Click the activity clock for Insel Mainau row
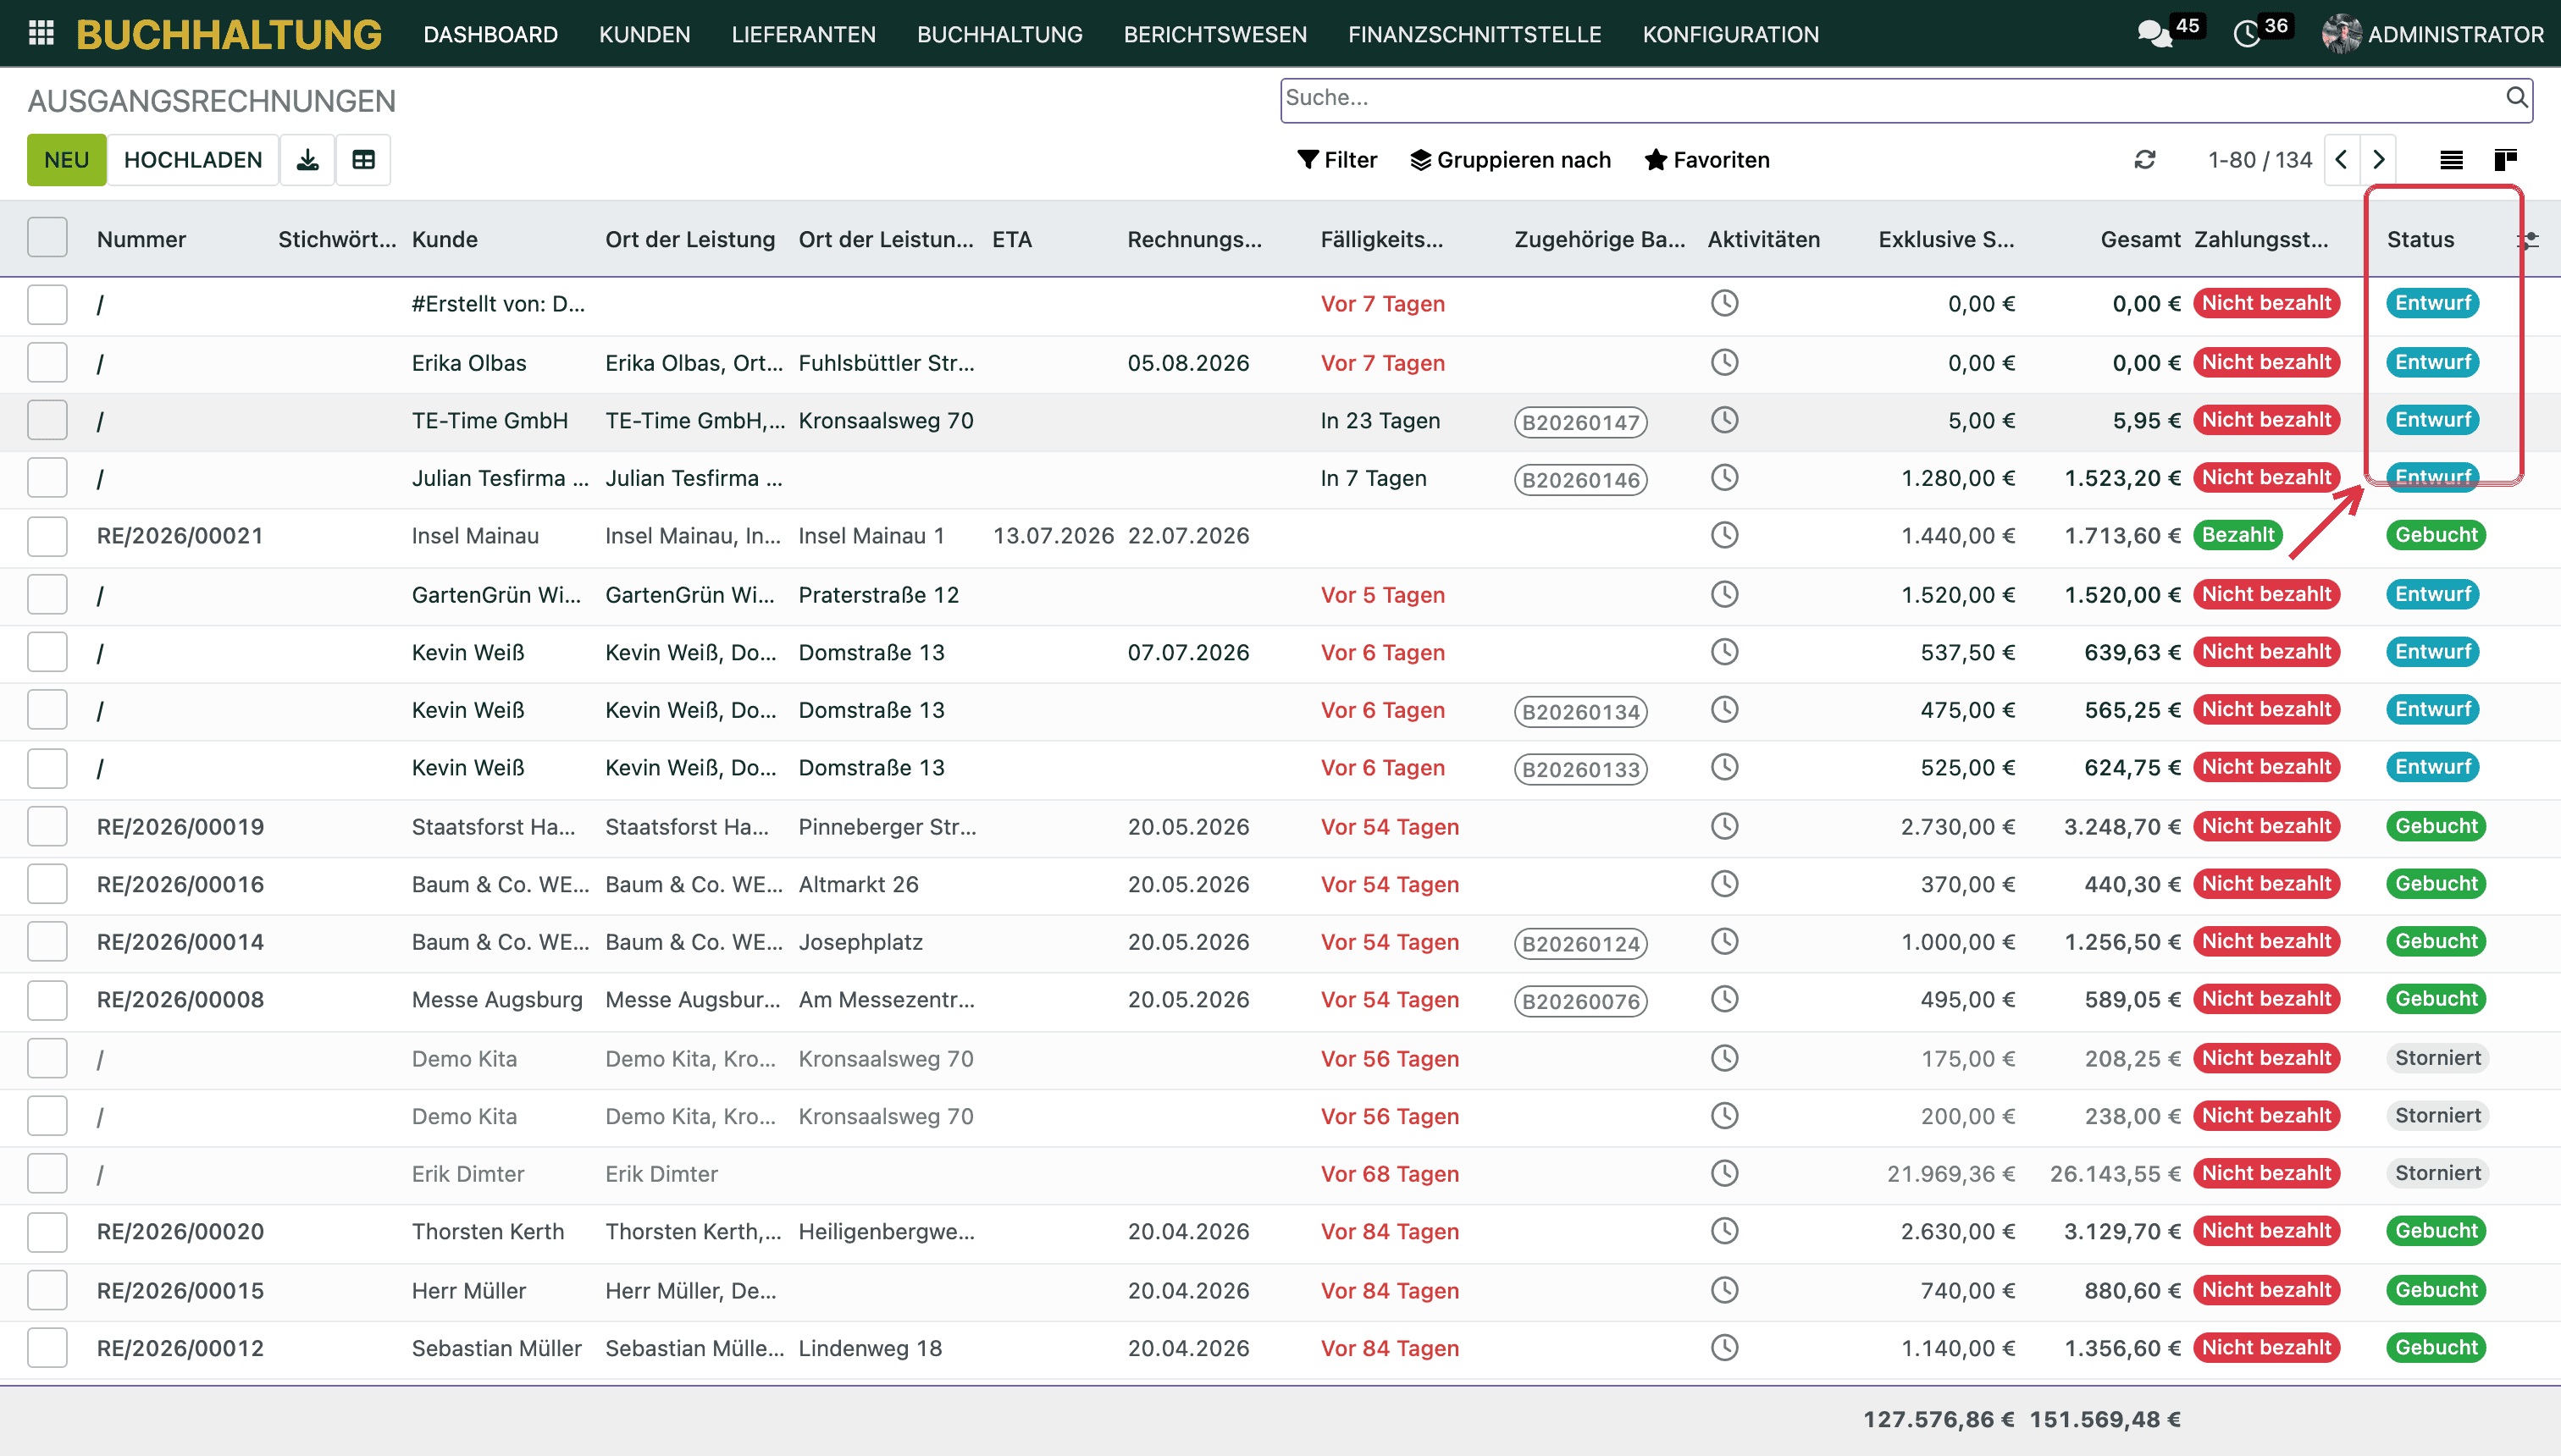 pos(1724,535)
